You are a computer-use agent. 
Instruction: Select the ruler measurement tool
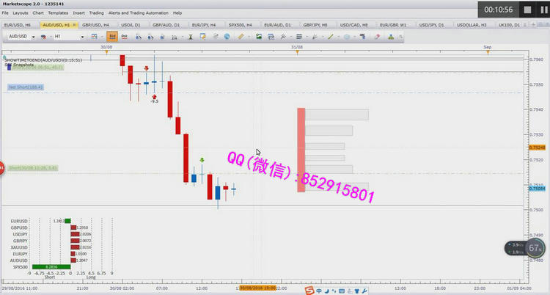coord(241,36)
